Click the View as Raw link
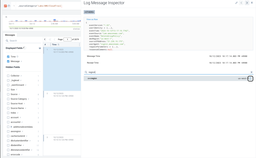 pos(92,19)
